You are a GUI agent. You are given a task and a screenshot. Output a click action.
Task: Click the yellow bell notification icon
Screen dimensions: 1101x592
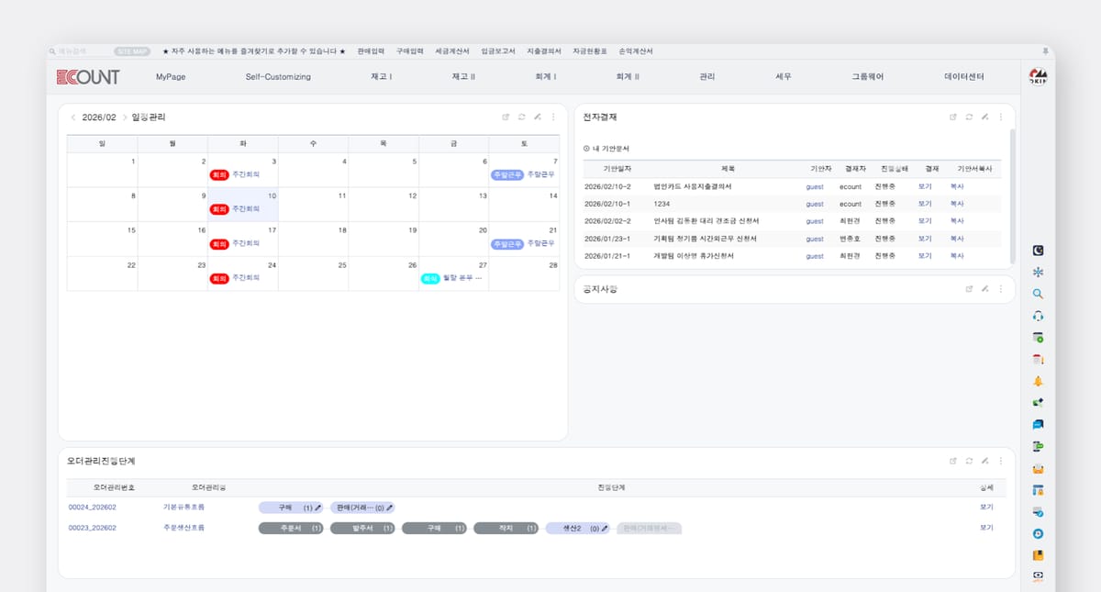pos(1038,381)
